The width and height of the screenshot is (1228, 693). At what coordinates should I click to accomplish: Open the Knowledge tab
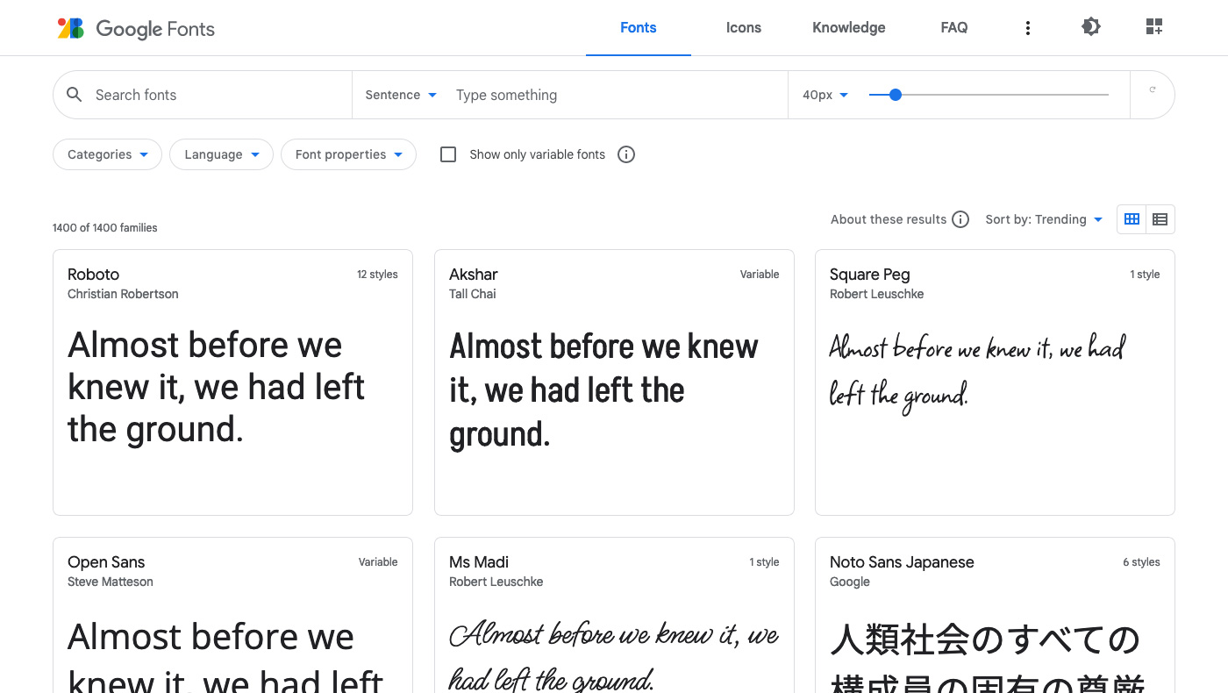(849, 28)
